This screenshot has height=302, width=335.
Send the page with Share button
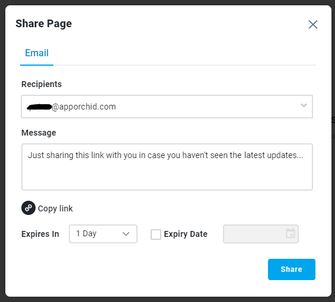point(291,269)
